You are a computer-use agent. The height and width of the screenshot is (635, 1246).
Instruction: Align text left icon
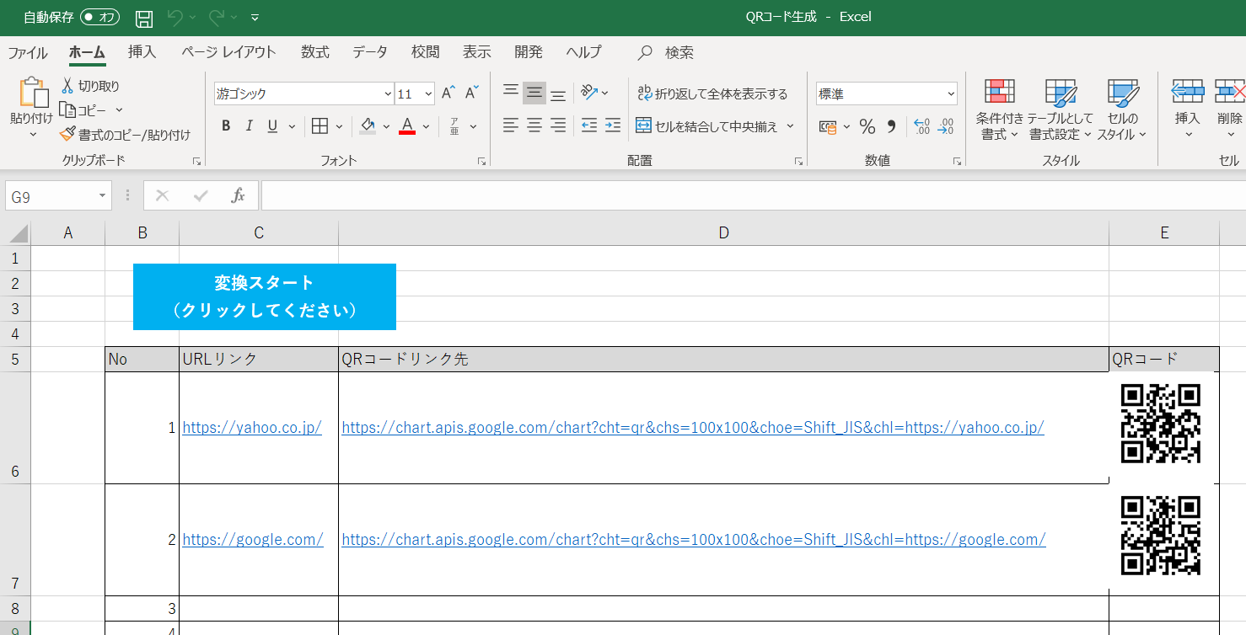(511, 125)
